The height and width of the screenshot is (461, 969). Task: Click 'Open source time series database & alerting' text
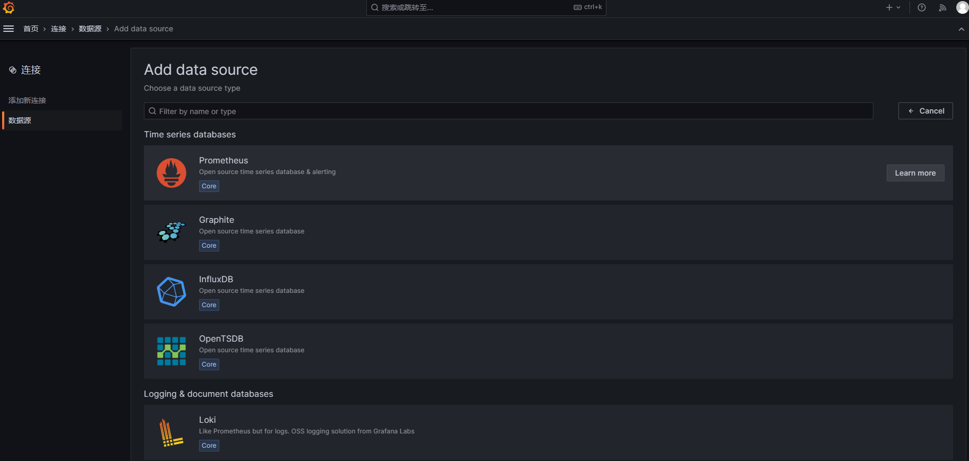coord(268,172)
